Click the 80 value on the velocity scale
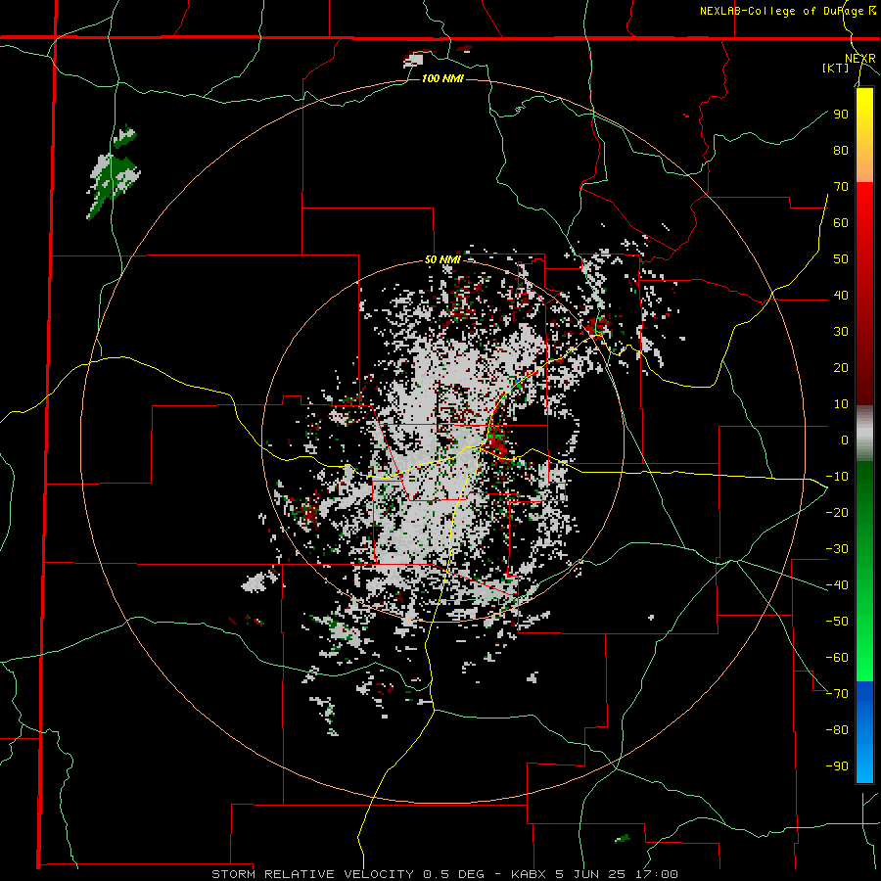Screen dimensions: 881x881 pos(841,151)
